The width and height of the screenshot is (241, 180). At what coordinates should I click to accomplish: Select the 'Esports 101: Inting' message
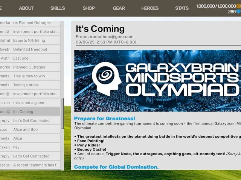coord(30,40)
